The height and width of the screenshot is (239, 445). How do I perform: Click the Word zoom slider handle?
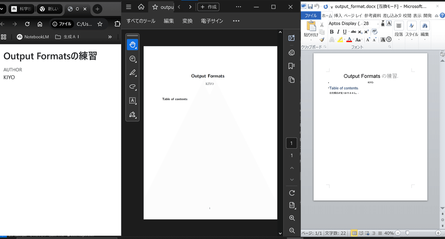click(407, 233)
